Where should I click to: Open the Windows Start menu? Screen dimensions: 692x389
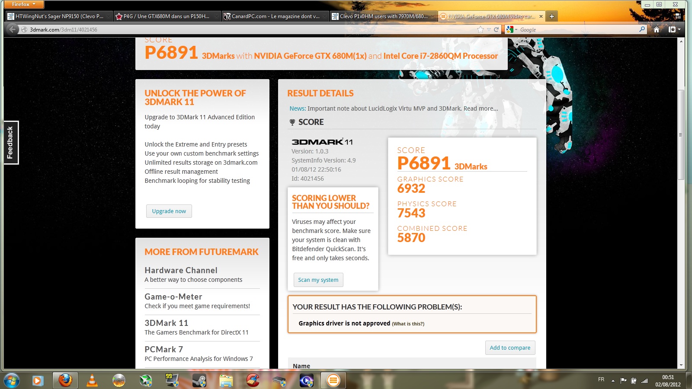pyautogui.click(x=12, y=381)
